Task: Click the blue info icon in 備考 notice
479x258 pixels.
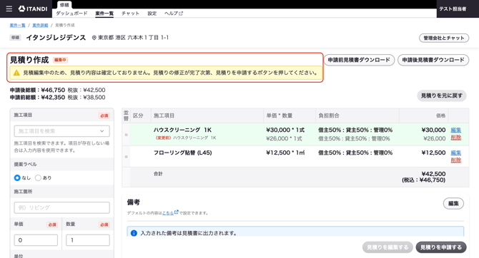Action: (134, 233)
